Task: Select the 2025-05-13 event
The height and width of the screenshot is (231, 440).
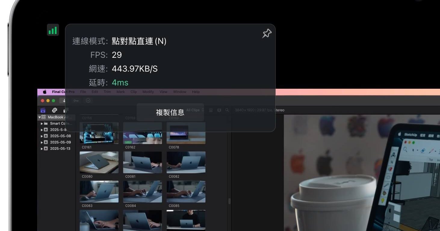Action: click(60, 149)
